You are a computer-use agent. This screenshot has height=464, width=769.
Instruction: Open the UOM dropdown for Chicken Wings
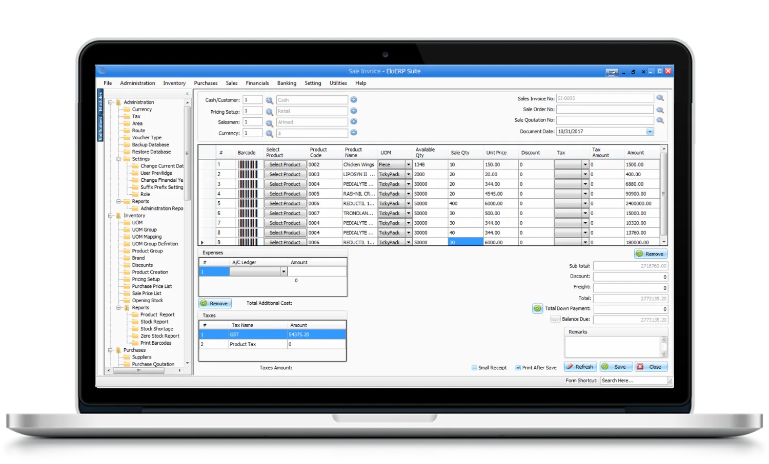pyautogui.click(x=409, y=165)
